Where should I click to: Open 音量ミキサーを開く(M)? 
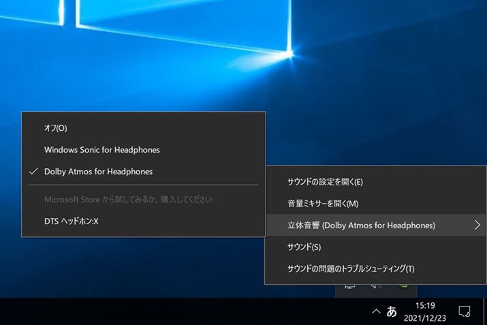coord(376,204)
